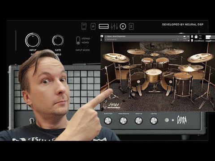Open the cabinet speaker section icon
This screenshot has height=161, width=215.
pos(123,26)
